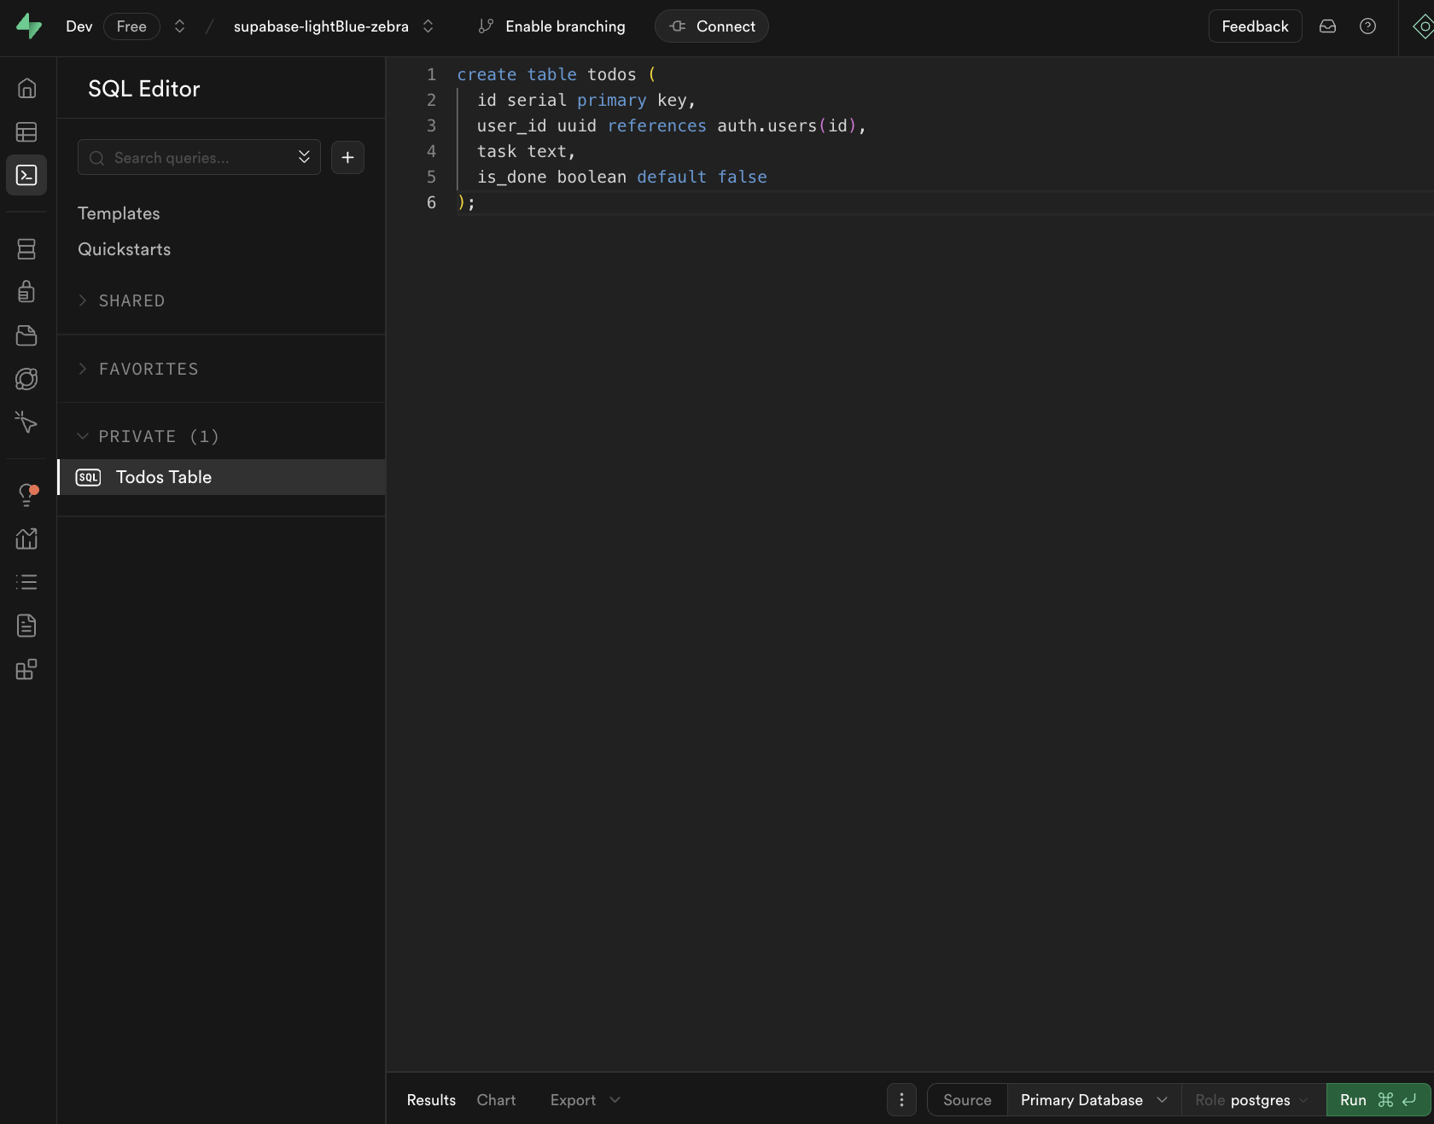Viewport: 1434px width, 1124px height.
Task: Open the help question mark icon
Action: [1367, 26]
